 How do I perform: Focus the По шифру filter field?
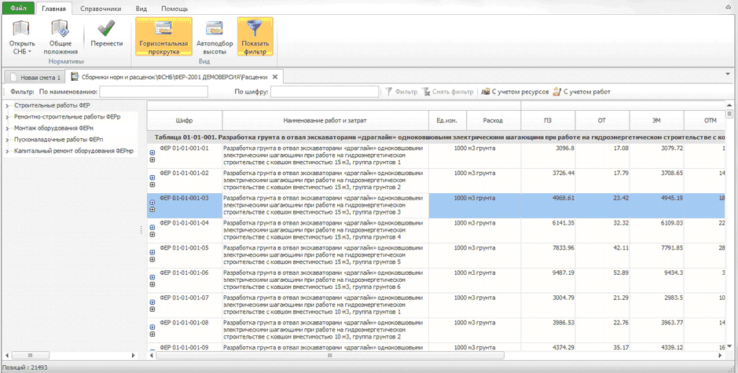pos(325,92)
